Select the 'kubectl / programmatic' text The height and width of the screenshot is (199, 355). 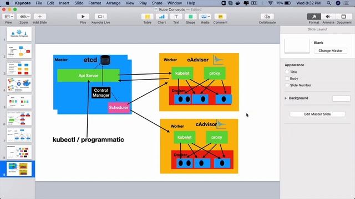tap(88, 140)
